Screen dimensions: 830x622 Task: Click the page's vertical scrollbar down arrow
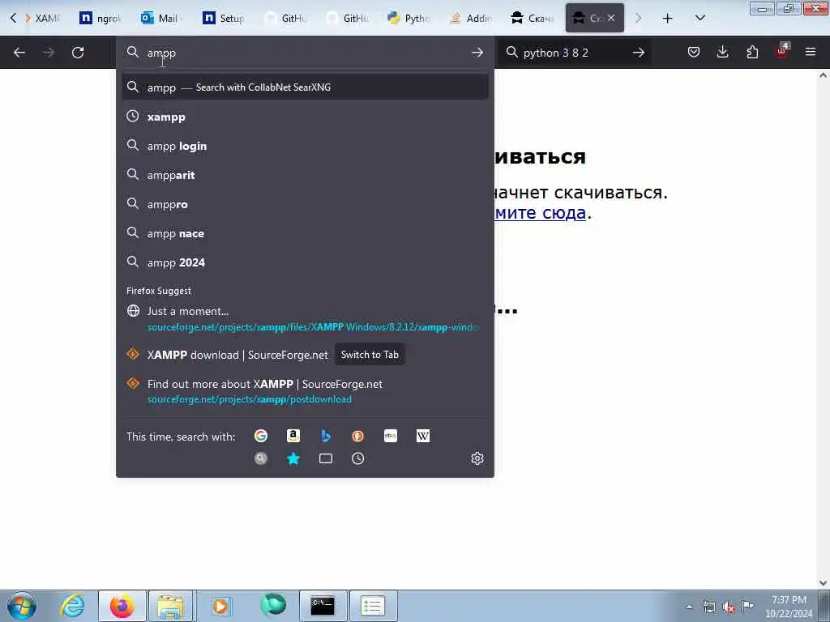(x=823, y=583)
